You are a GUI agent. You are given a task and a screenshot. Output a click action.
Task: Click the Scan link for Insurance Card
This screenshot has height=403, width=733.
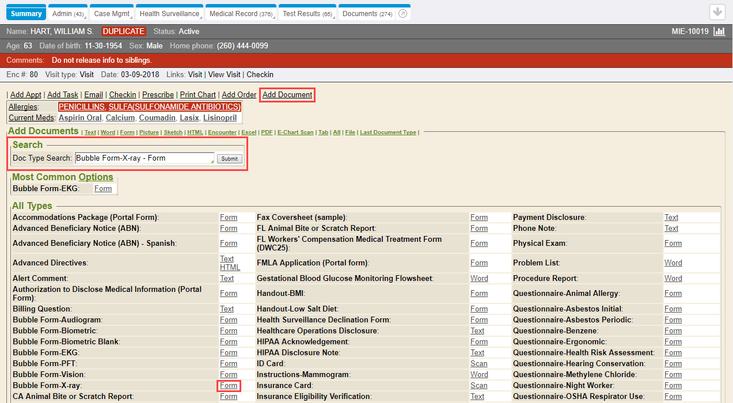click(478, 386)
